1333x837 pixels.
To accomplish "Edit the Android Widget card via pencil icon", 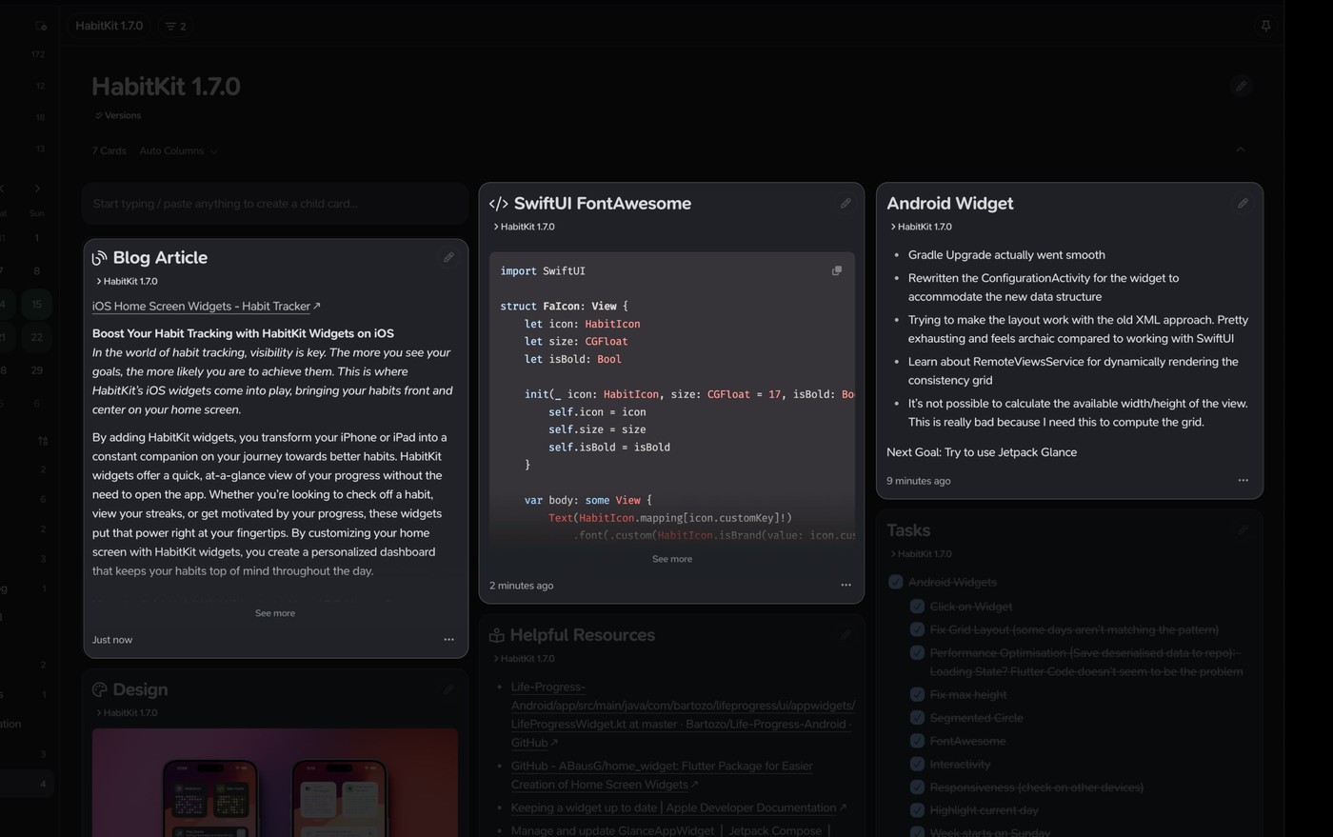I will [x=1243, y=203].
